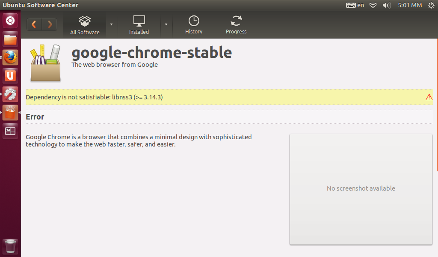This screenshot has width=438, height=257.
Task: Expand the Installed dropdown arrow
Action: click(x=166, y=24)
